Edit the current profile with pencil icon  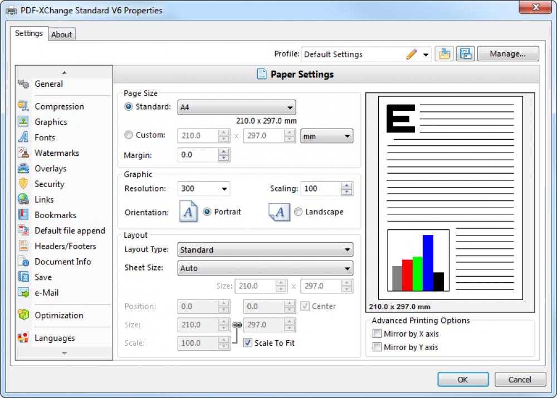pyautogui.click(x=412, y=54)
